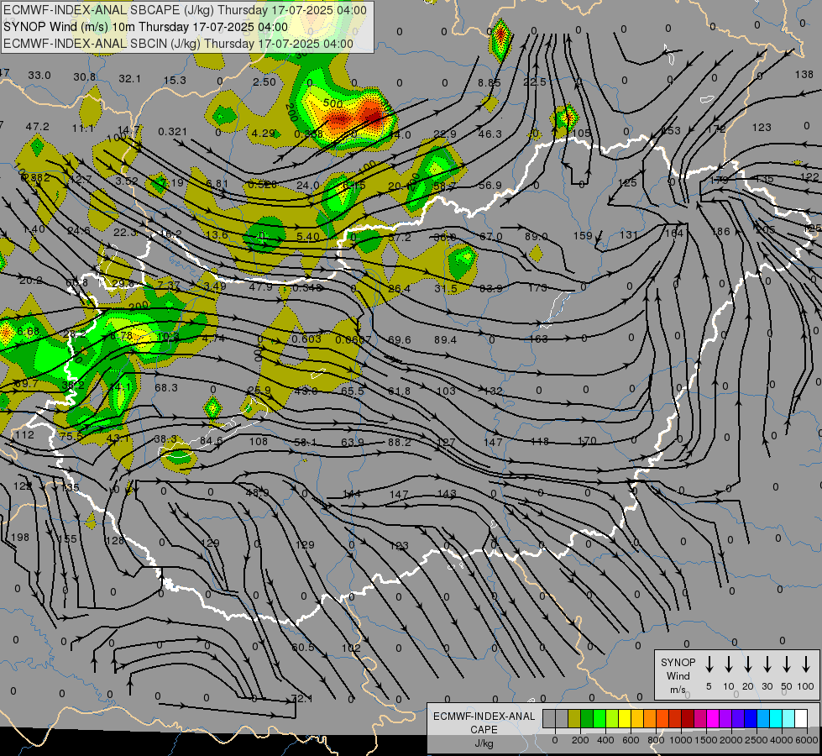
Task: Click the 33.0 value near the top left
Action: pyautogui.click(x=39, y=76)
